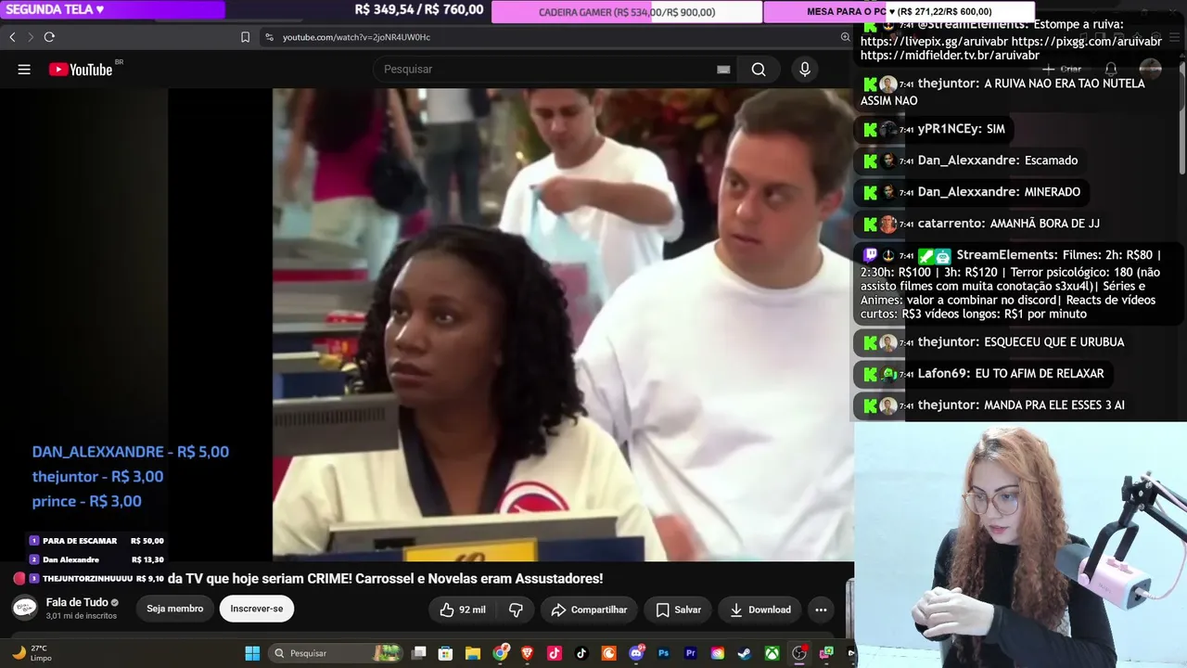Click the video player frame
The height and width of the screenshot is (668, 1187).
click(x=563, y=325)
